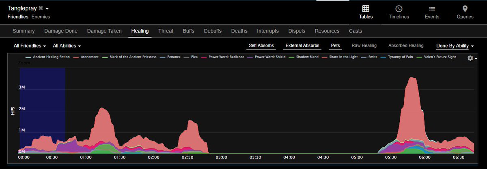Viewport: 487px width, 169px height.
Task: Enable Raw Healing display
Action: tap(364, 45)
